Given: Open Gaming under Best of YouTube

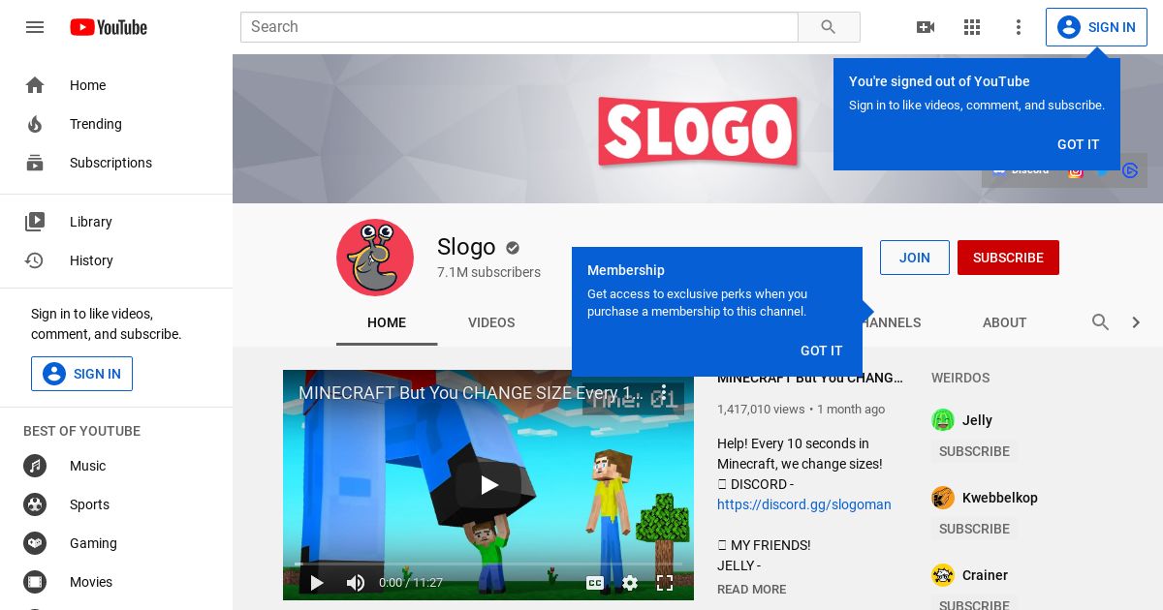Looking at the screenshot, I should click(x=116, y=543).
